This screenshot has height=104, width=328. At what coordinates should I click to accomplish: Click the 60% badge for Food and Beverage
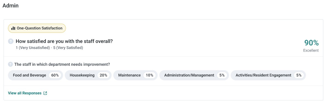click(x=55, y=75)
